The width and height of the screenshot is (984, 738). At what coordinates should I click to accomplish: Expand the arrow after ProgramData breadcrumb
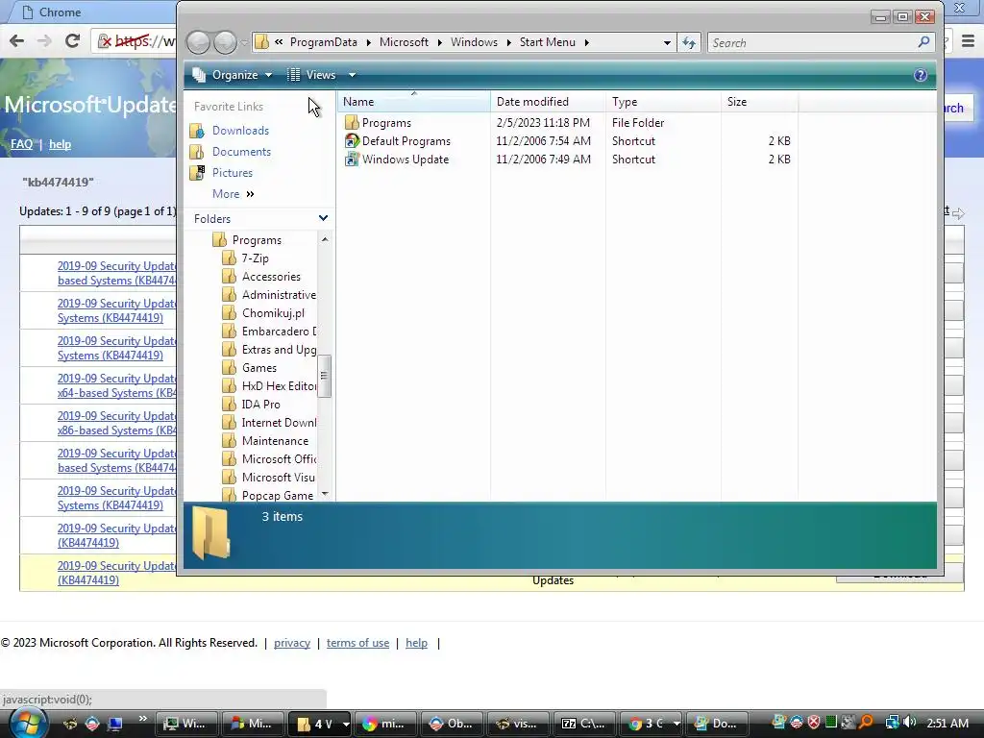(x=368, y=42)
